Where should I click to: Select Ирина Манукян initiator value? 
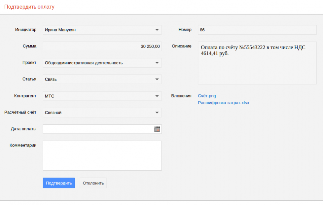[60, 30]
